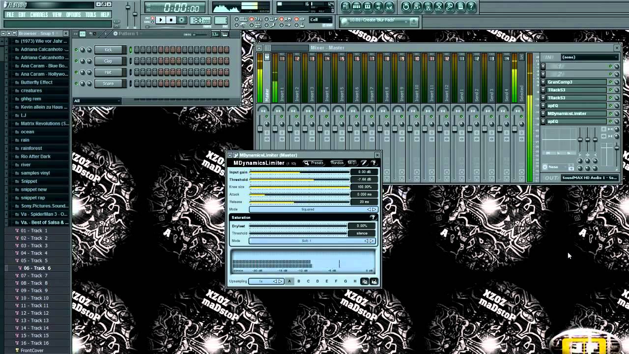Click the tempo display 130.000
The image size is (629, 354).
click(x=200, y=20)
